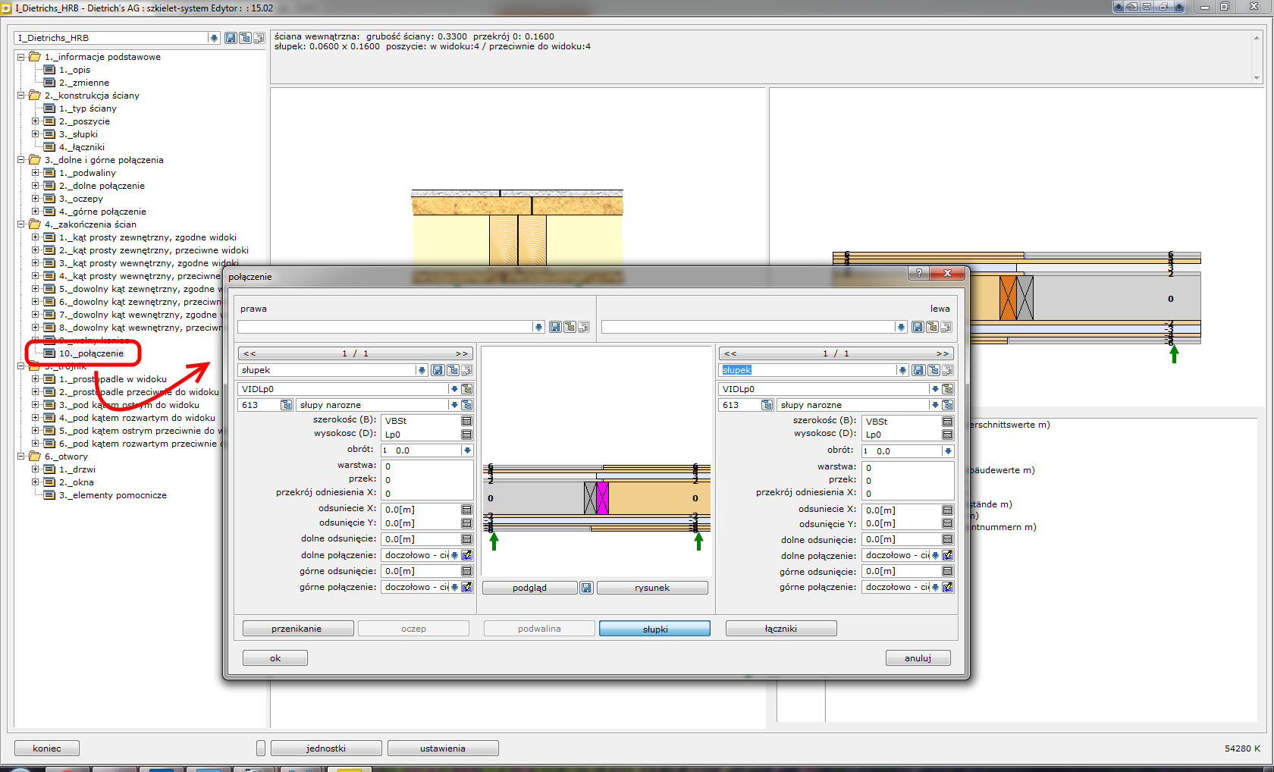Open calculator for odsuniecie X in lewa panel
The width and height of the screenshot is (1274, 772).
pos(947,510)
